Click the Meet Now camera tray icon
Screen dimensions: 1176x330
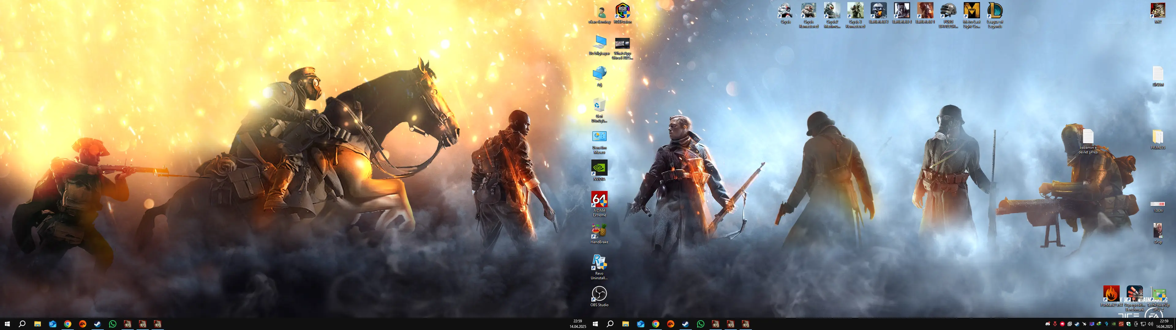pyautogui.click(x=1136, y=324)
